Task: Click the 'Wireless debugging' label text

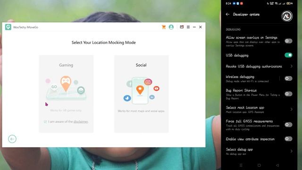Action: point(240,76)
